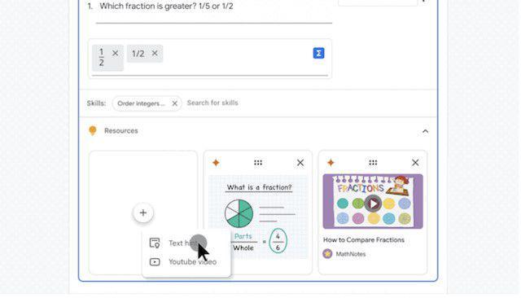Remove the inline 1/2 answer chip
This screenshot has width=521, height=298.
pyautogui.click(x=155, y=53)
